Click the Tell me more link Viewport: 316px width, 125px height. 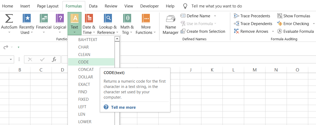point(123,107)
